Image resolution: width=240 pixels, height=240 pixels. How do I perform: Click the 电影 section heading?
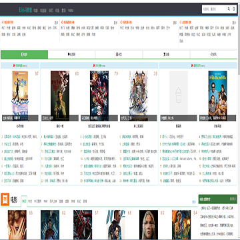[x=14, y=200]
